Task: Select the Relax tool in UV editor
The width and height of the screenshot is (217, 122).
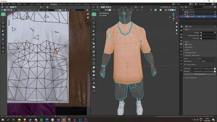Action: tap(3, 48)
